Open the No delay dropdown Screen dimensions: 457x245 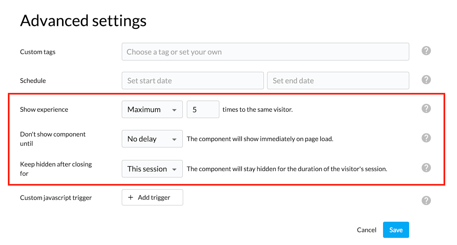tap(152, 139)
